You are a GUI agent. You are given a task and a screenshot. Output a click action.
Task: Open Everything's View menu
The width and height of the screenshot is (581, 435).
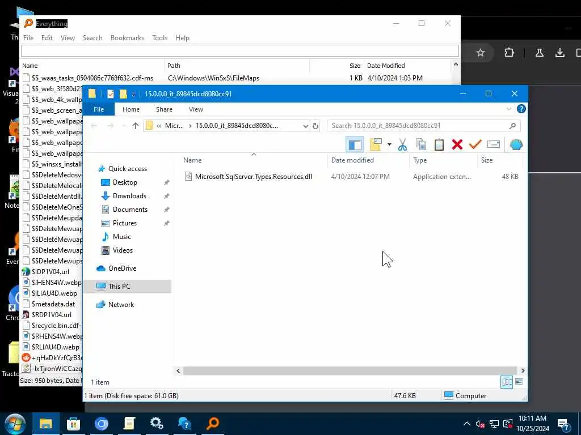(68, 38)
